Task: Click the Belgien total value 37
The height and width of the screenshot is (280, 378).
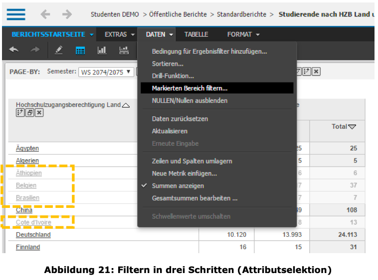Action: tap(354, 186)
